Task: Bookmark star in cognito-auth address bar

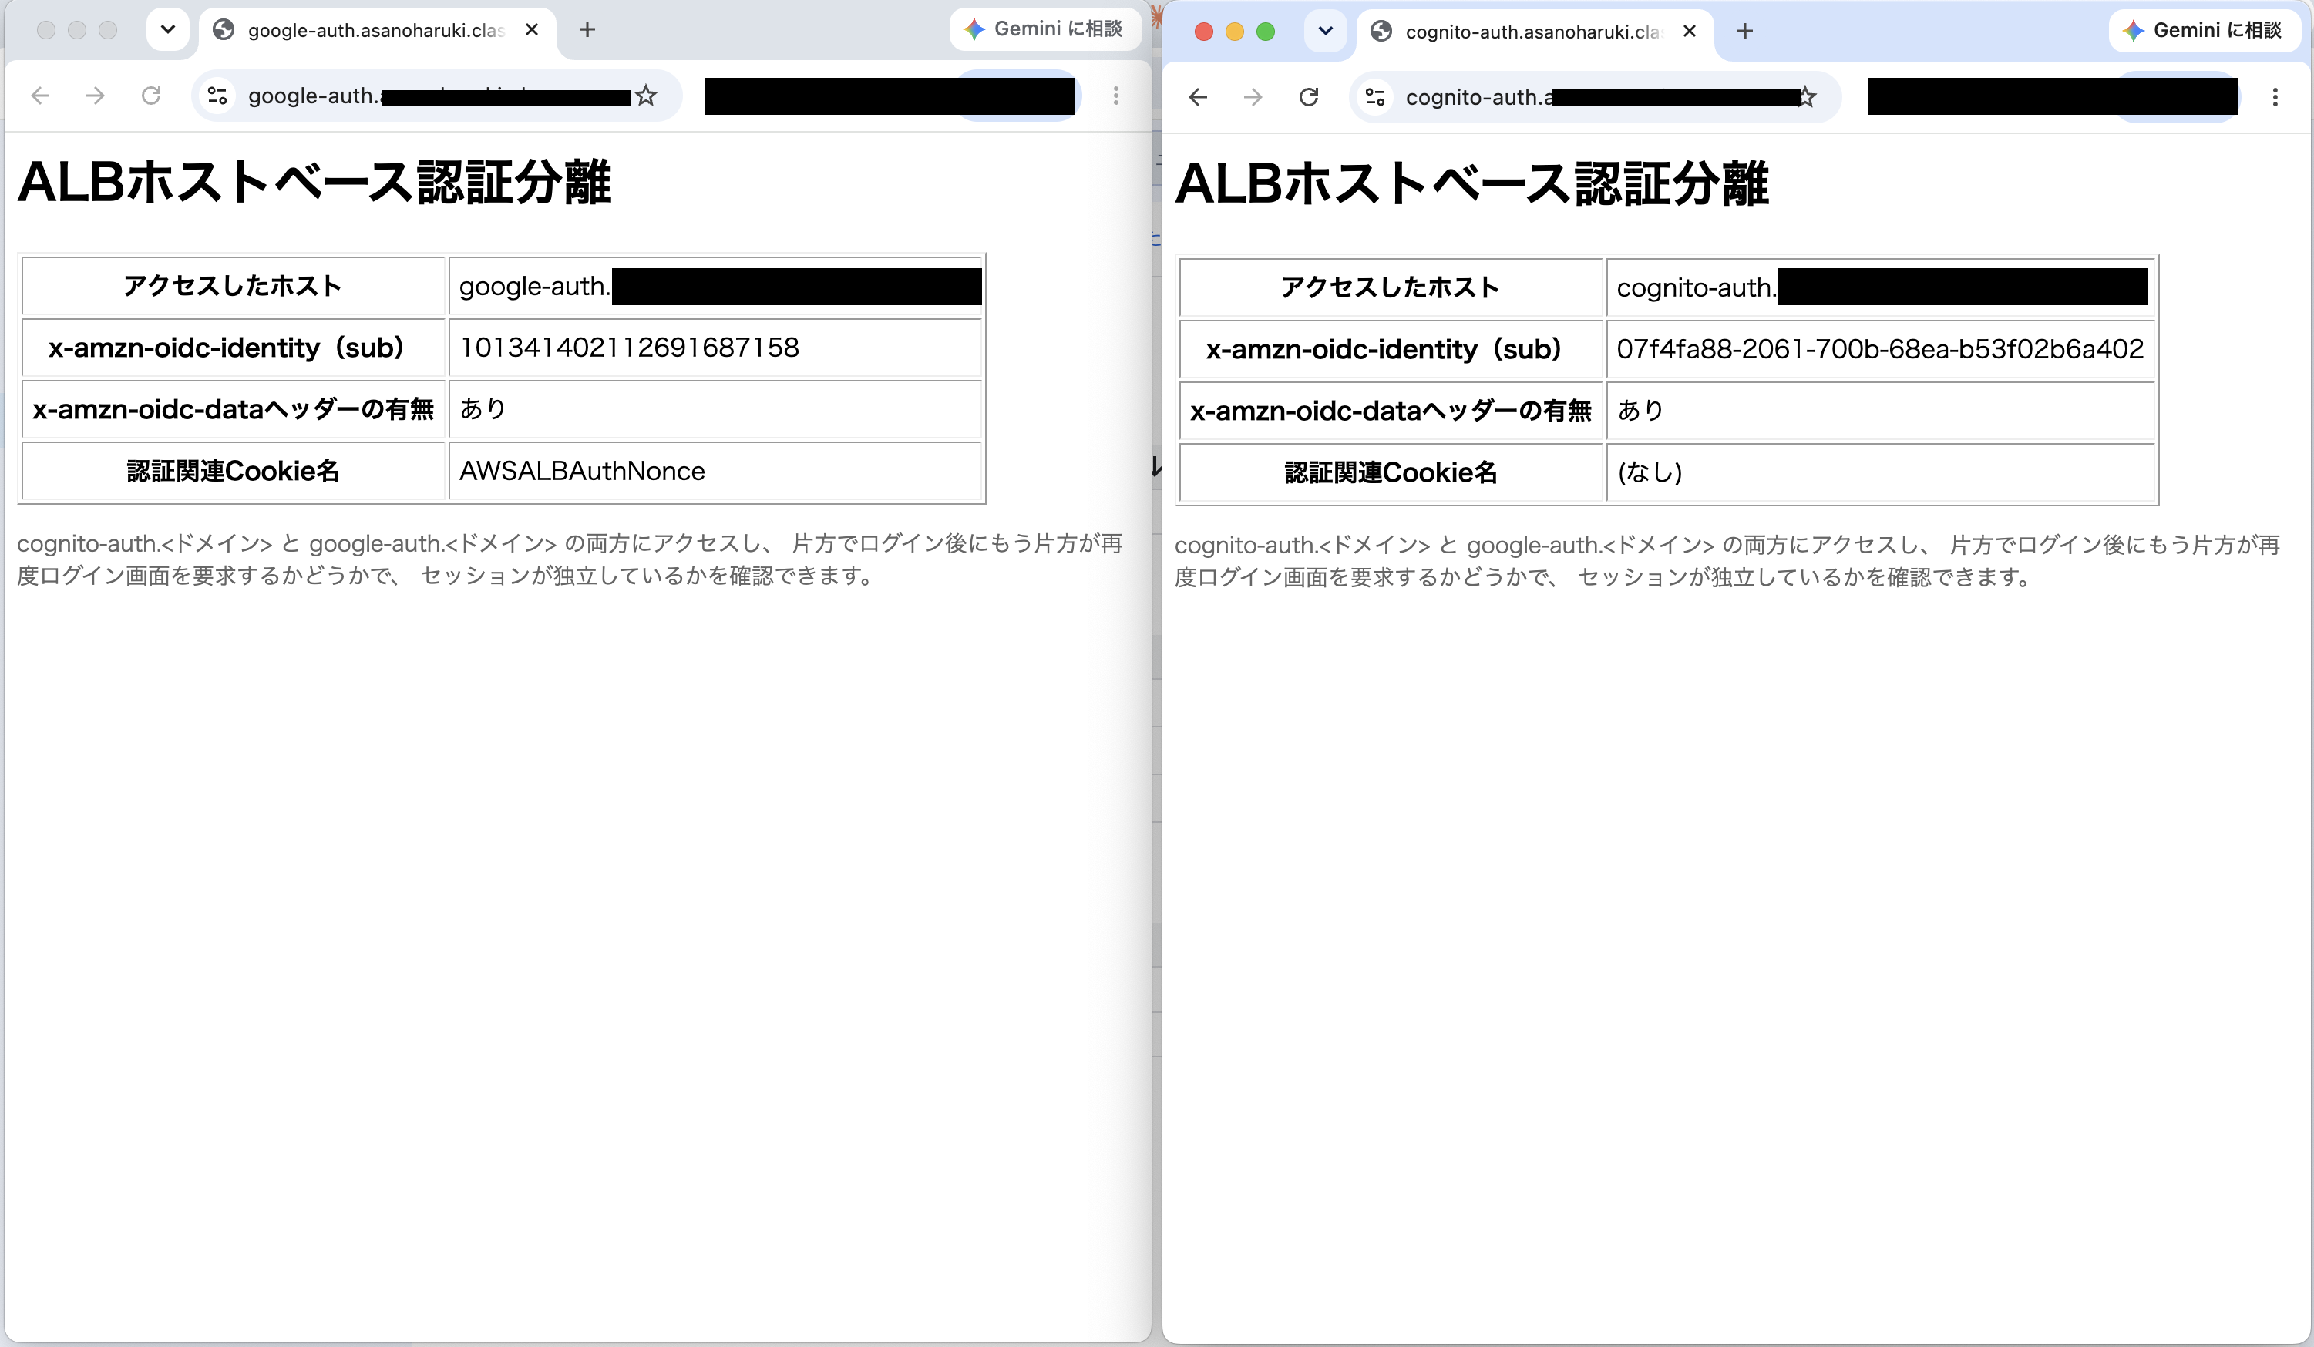Action: [1806, 97]
